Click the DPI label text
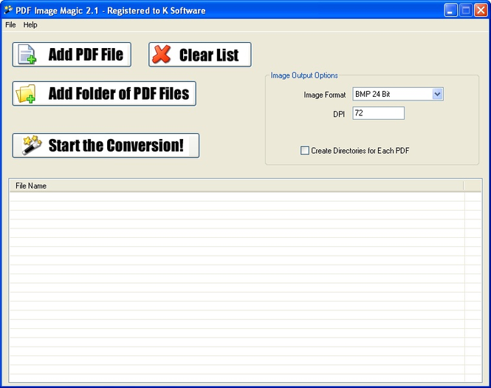The image size is (491, 388). click(339, 114)
